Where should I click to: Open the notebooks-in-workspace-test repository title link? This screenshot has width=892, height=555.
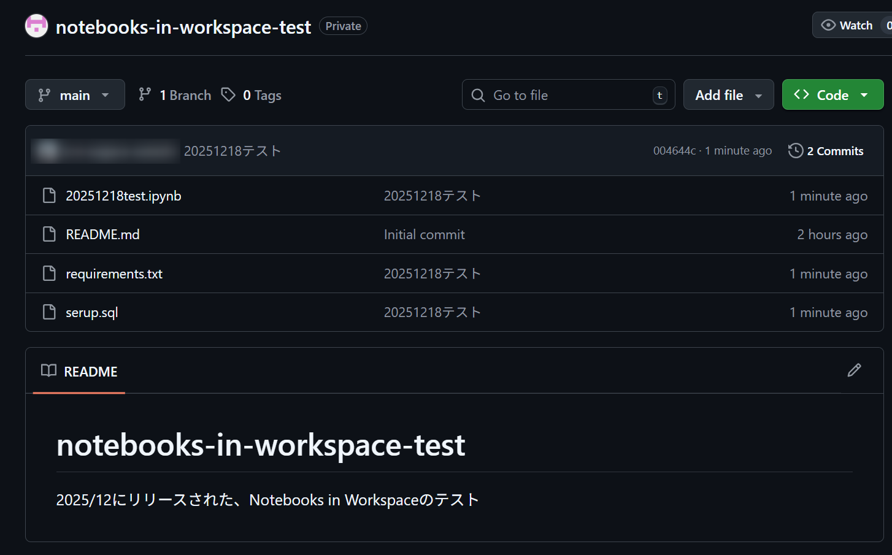[x=183, y=27]
